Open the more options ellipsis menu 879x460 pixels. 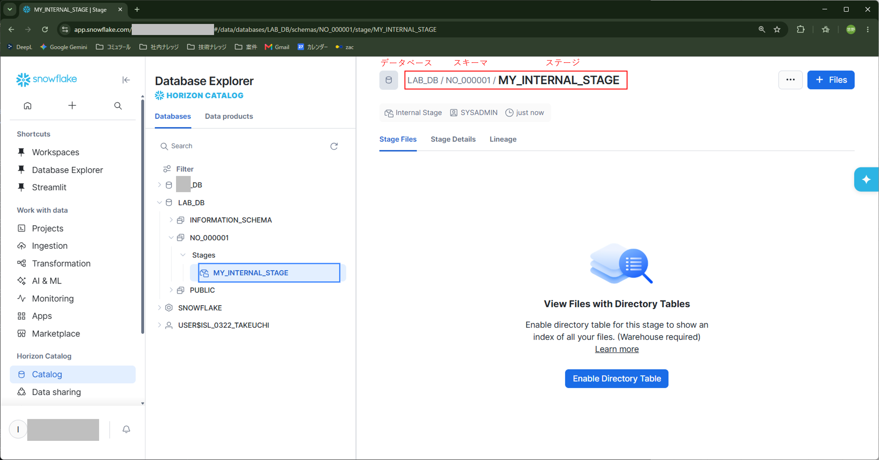[x=790, y=80]
